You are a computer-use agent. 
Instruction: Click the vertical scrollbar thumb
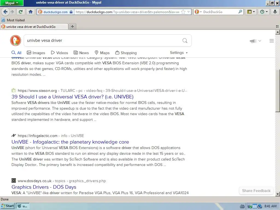pos(278,91)
